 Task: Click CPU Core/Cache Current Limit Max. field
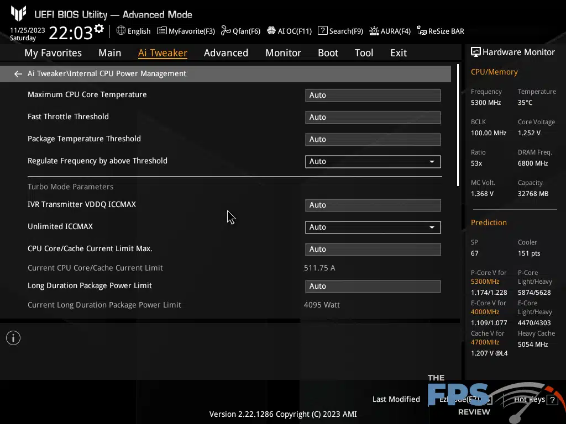click(x=373, y=249)
